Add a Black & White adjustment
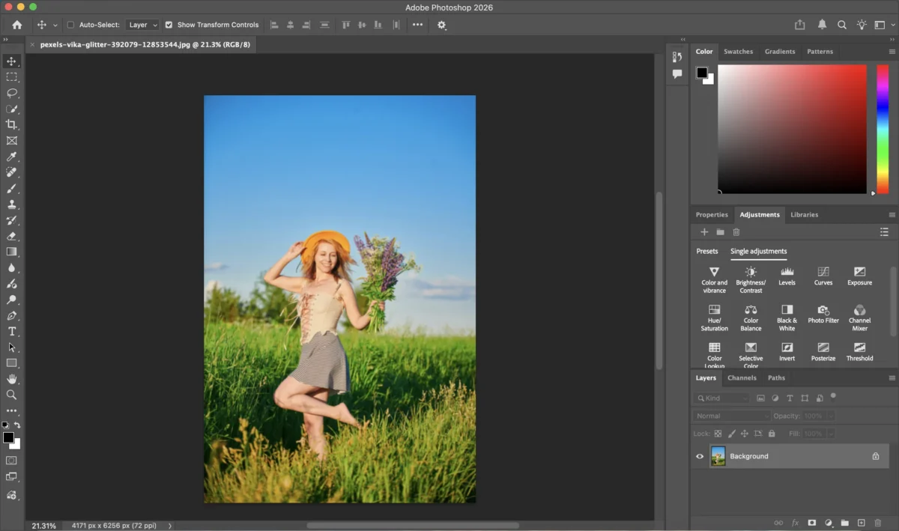 tap(787, 312)
